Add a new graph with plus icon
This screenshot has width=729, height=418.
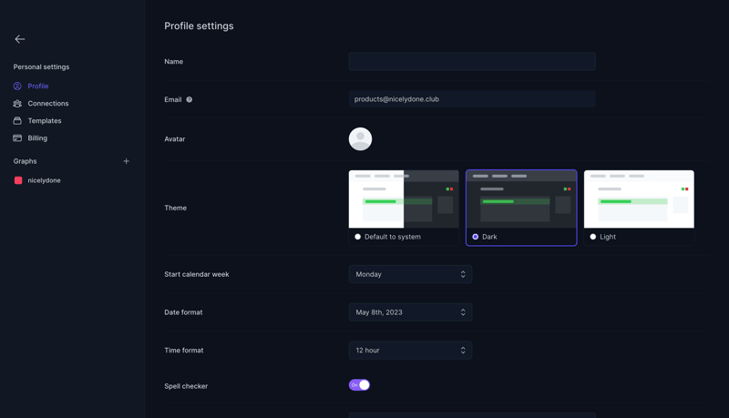click(x=126, y=161)
